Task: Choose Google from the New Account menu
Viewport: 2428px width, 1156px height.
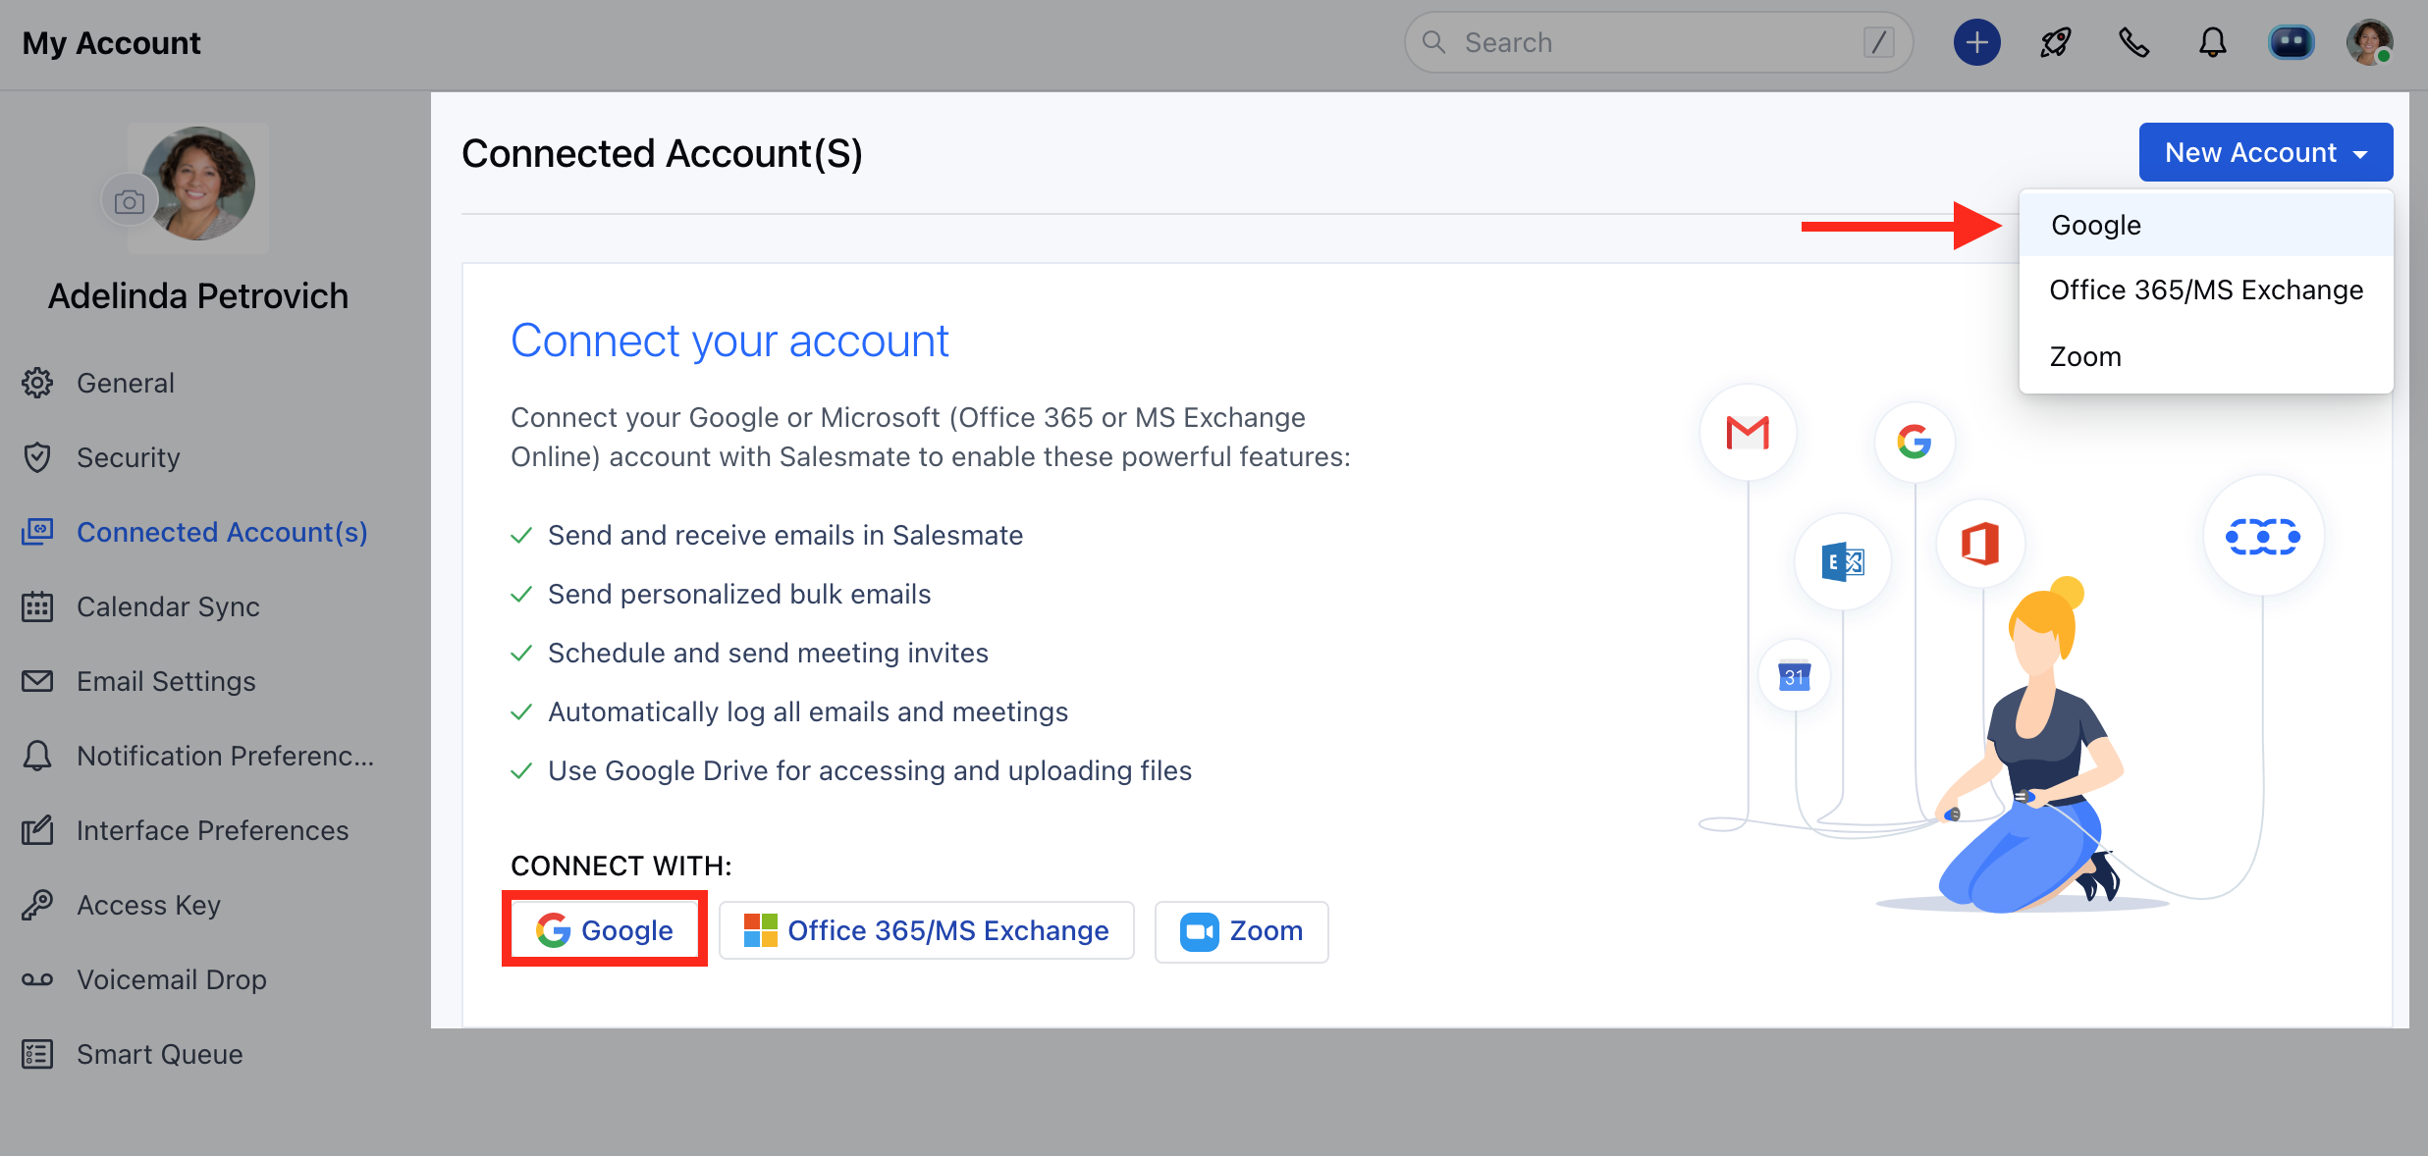Action: point(2205,225)
